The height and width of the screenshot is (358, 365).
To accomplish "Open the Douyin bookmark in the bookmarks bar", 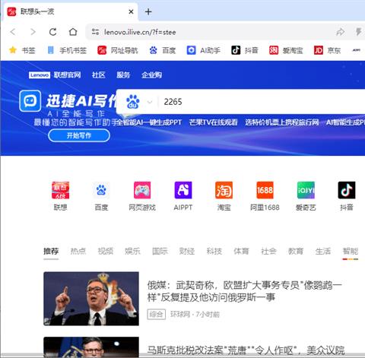I will click(245, 50).
